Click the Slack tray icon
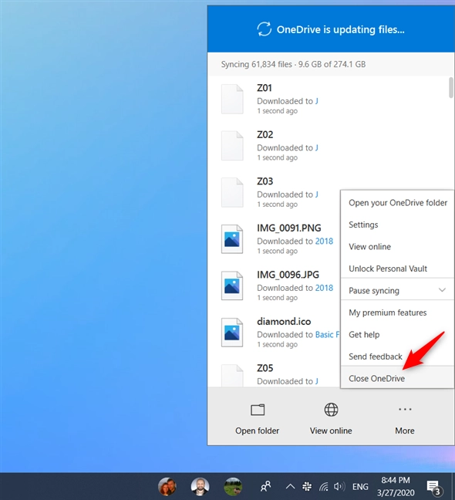 307,487
